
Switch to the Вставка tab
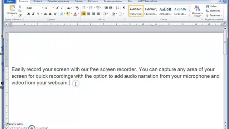click(38, 1)
